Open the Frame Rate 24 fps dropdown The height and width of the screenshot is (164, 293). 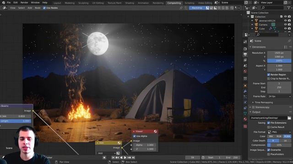[280, 97]
